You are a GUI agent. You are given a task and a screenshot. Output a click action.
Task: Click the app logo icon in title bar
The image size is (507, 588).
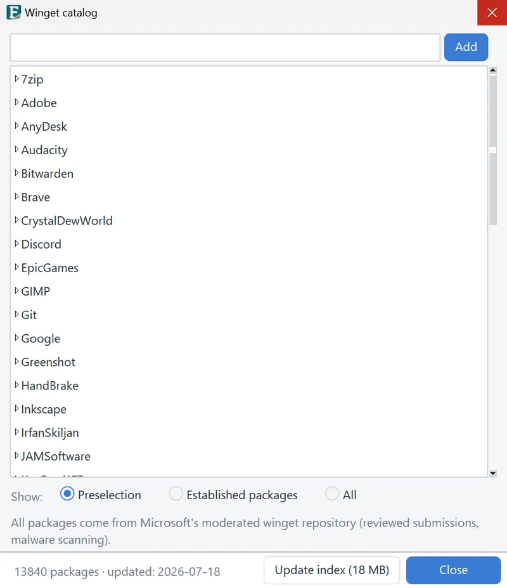click(x=13, y=13)
